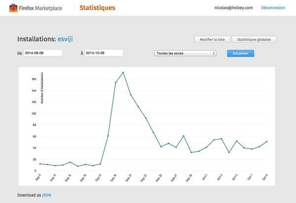Download the data via JSON link
Screen dimensions: 296x203
tap(46, 195)
